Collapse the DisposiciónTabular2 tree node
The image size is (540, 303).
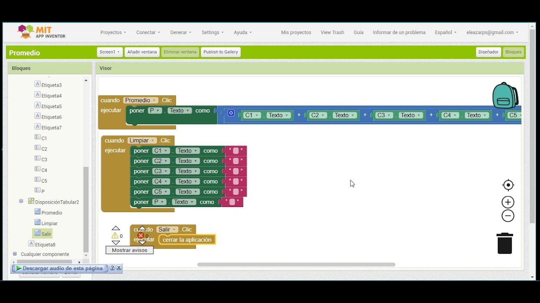pos(21,201)
